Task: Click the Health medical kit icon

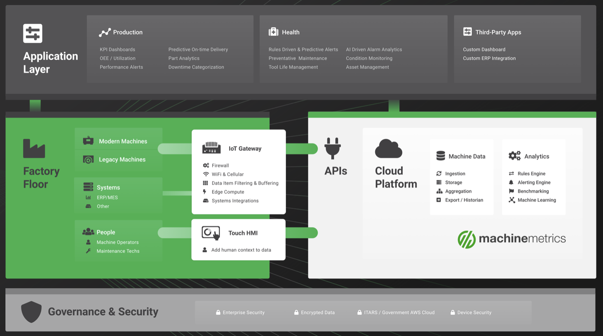Action: 274,32
